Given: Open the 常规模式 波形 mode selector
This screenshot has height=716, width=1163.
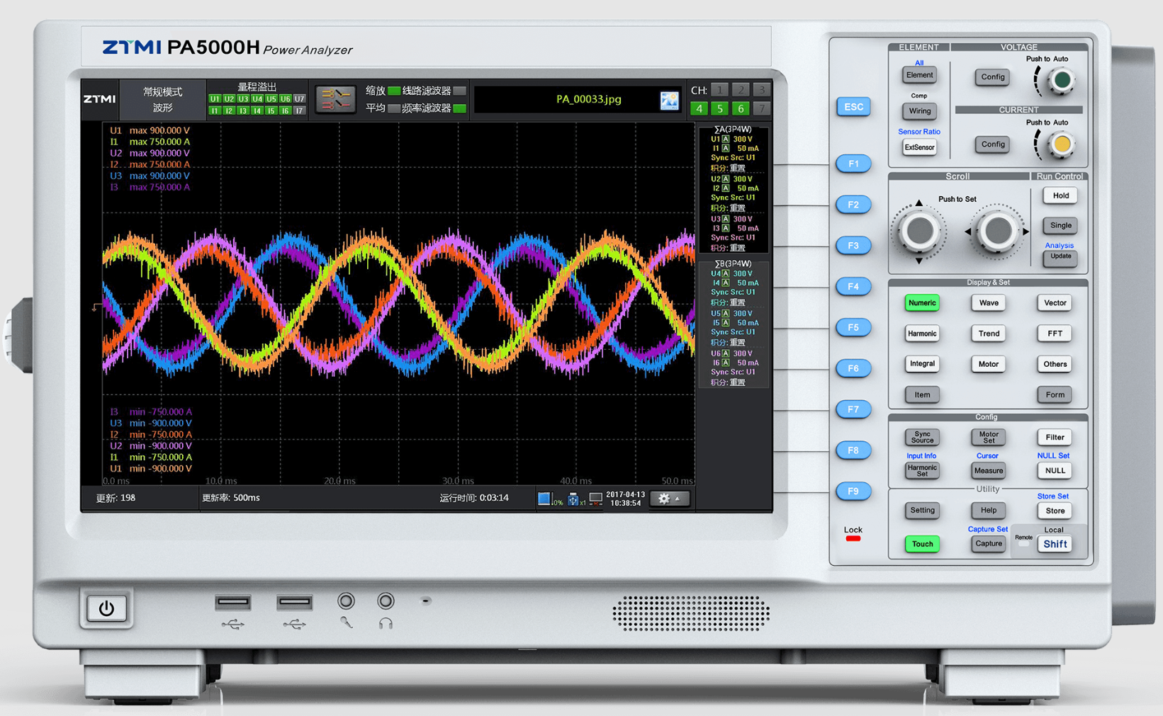Looking at the screenshot, I should 162,100.
